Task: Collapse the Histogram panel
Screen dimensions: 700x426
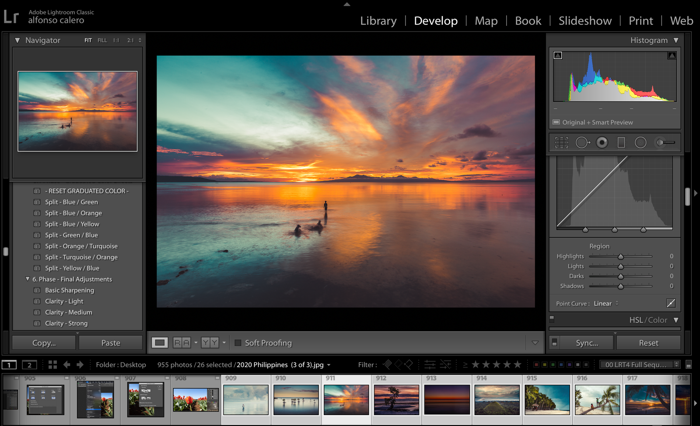Action: 677,40
